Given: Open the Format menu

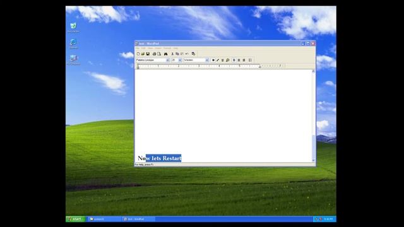Looking at the screenshot, I should tap(167, 48).
